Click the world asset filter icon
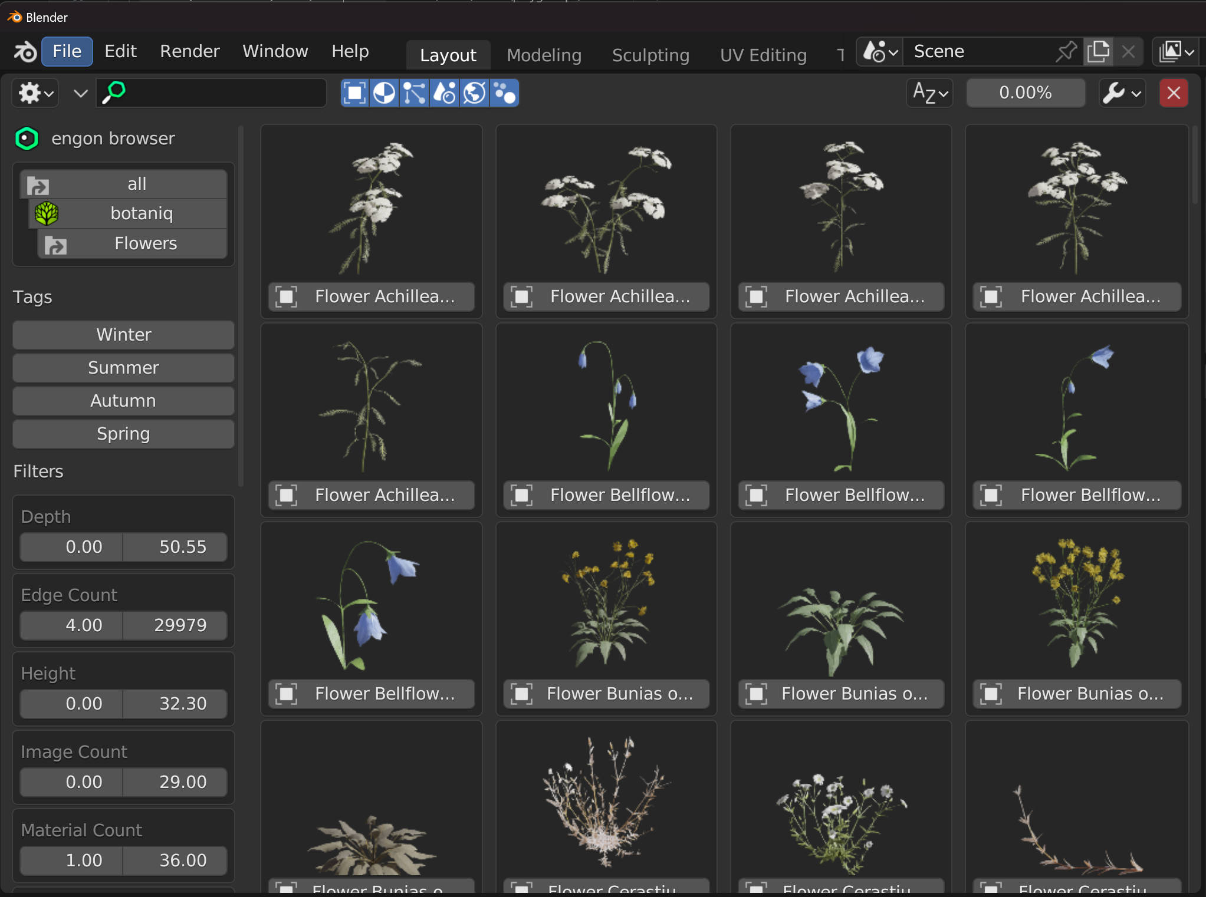 click(x=474, y=93)
